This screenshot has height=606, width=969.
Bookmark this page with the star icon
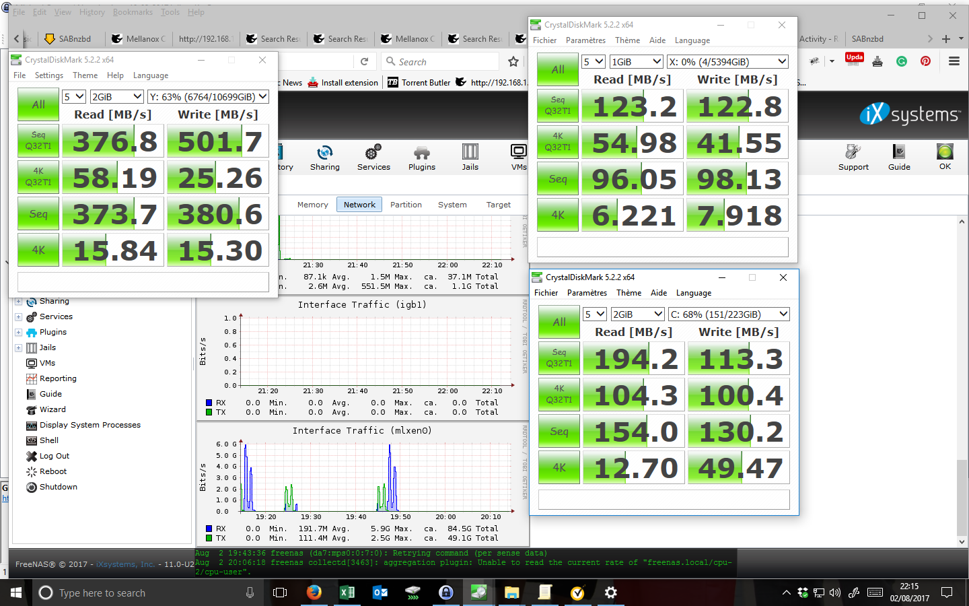[513, 62]
